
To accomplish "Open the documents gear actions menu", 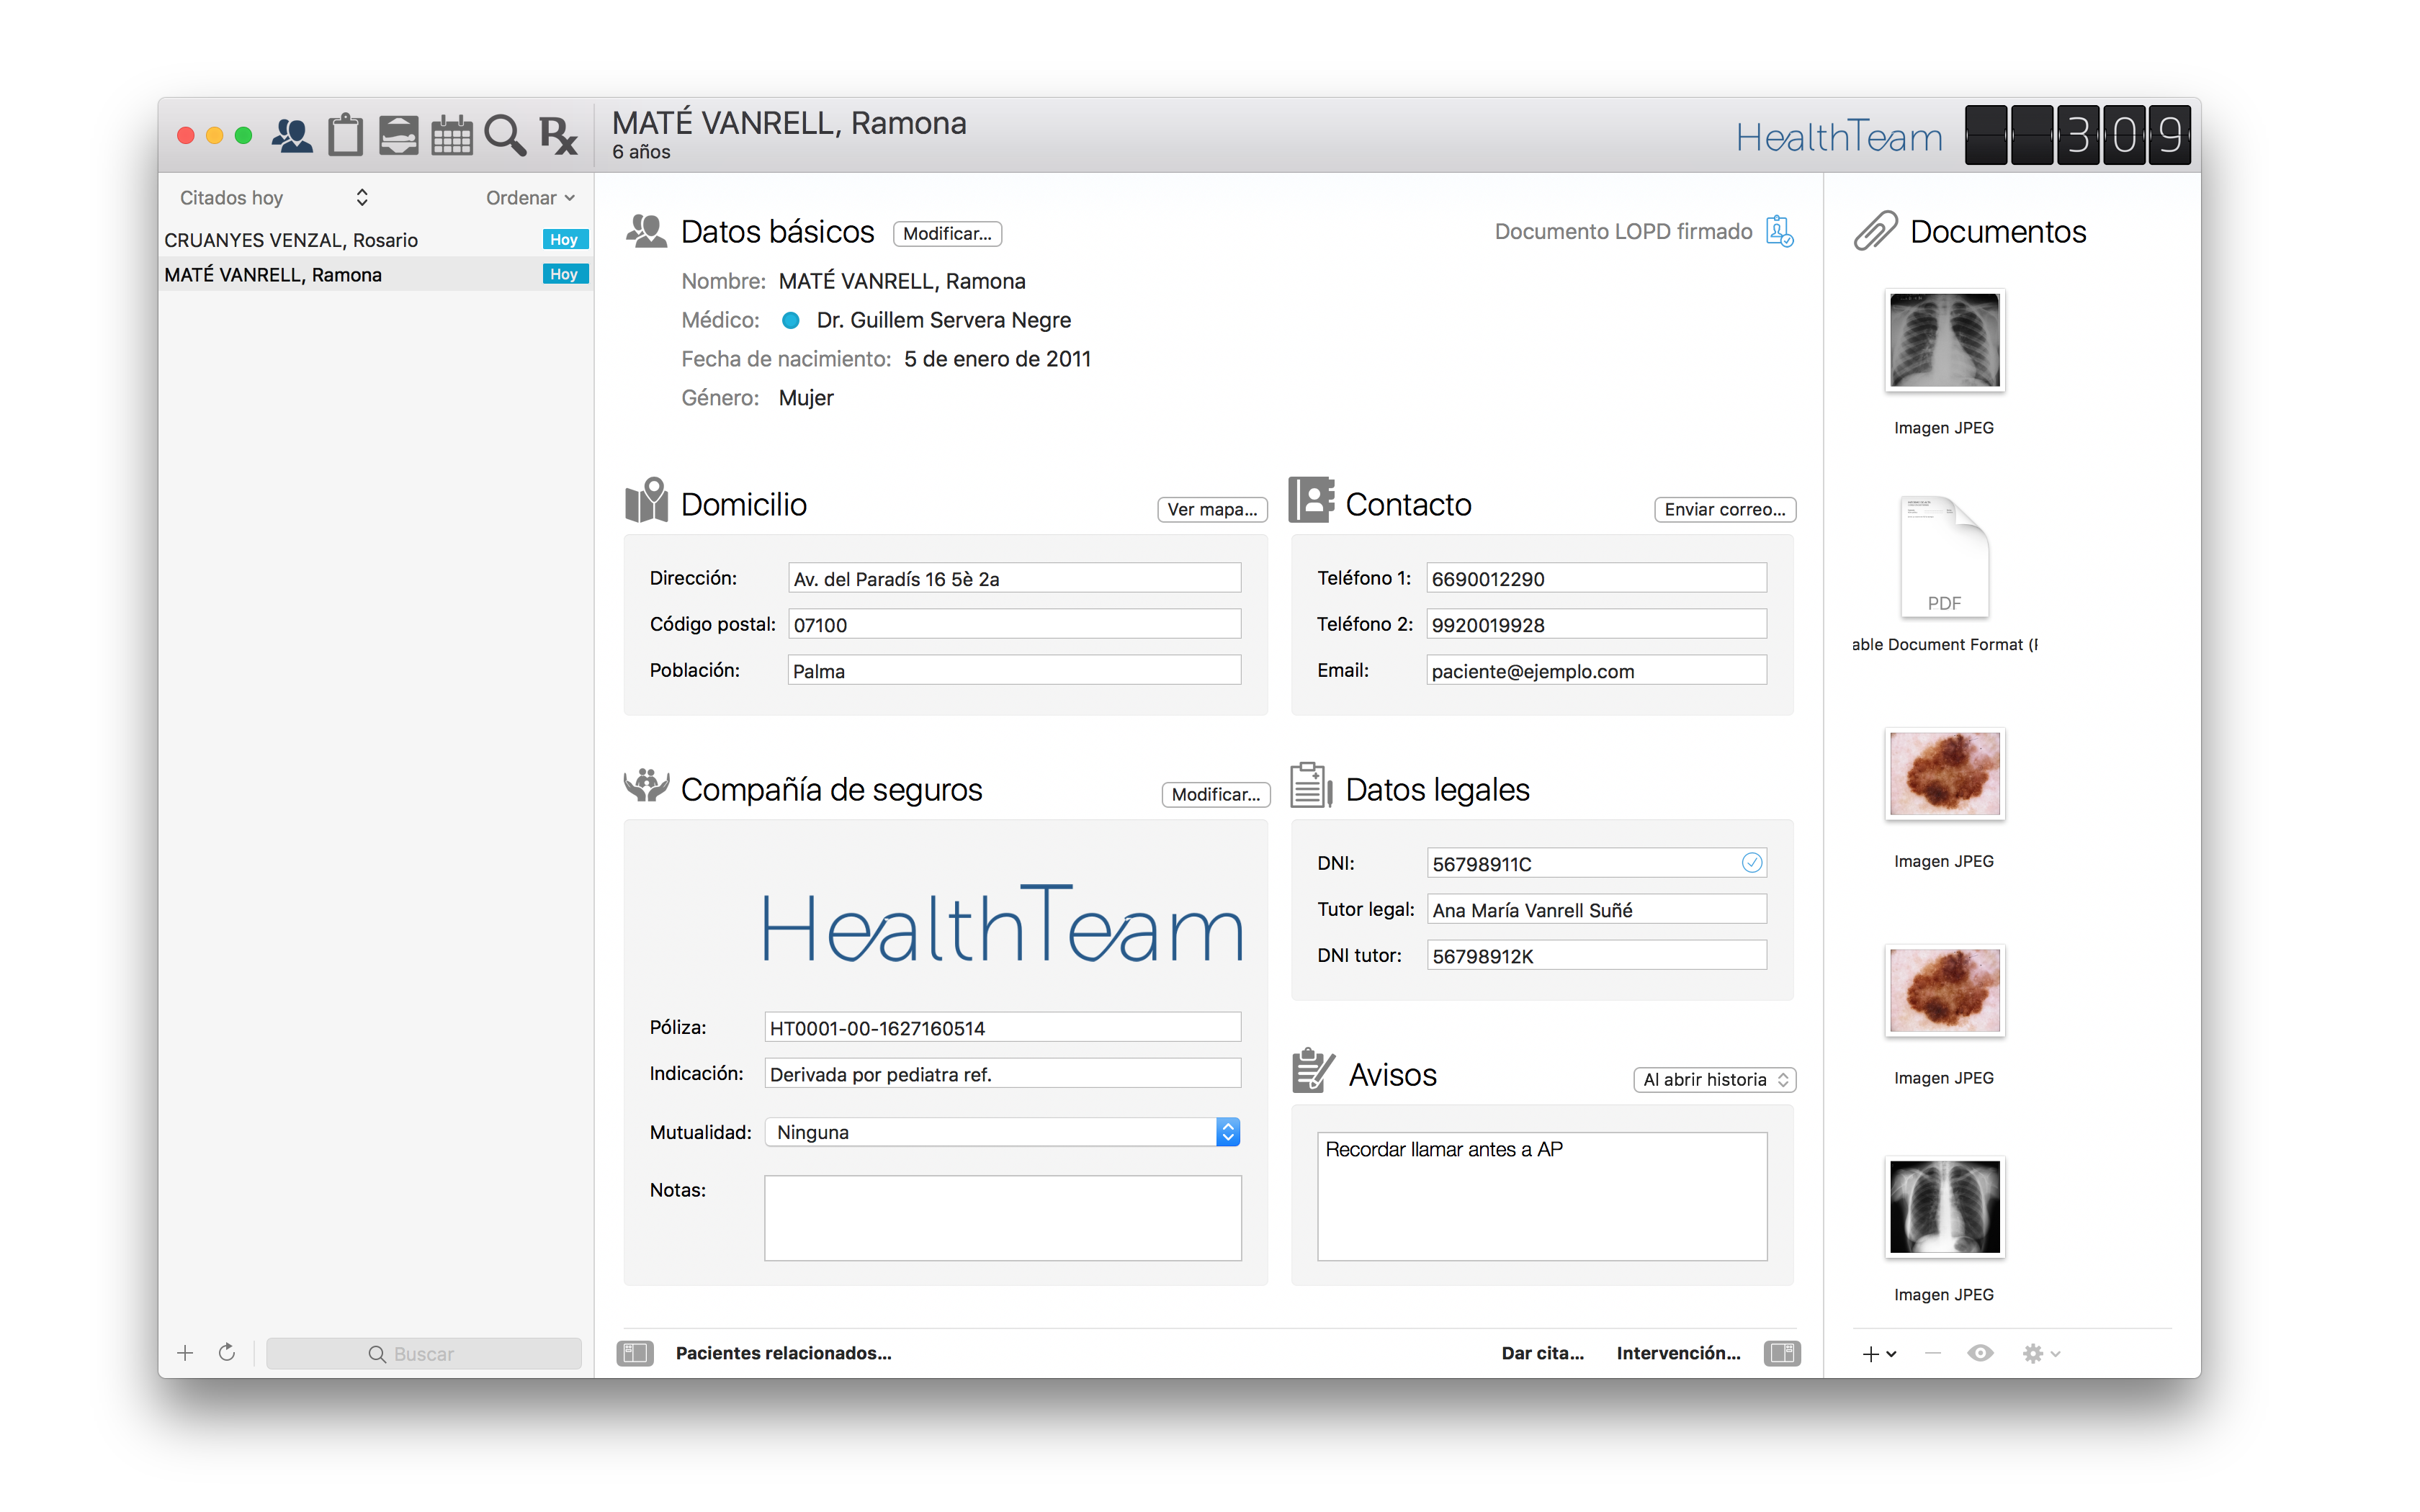I will (x=2040, y=1353).
